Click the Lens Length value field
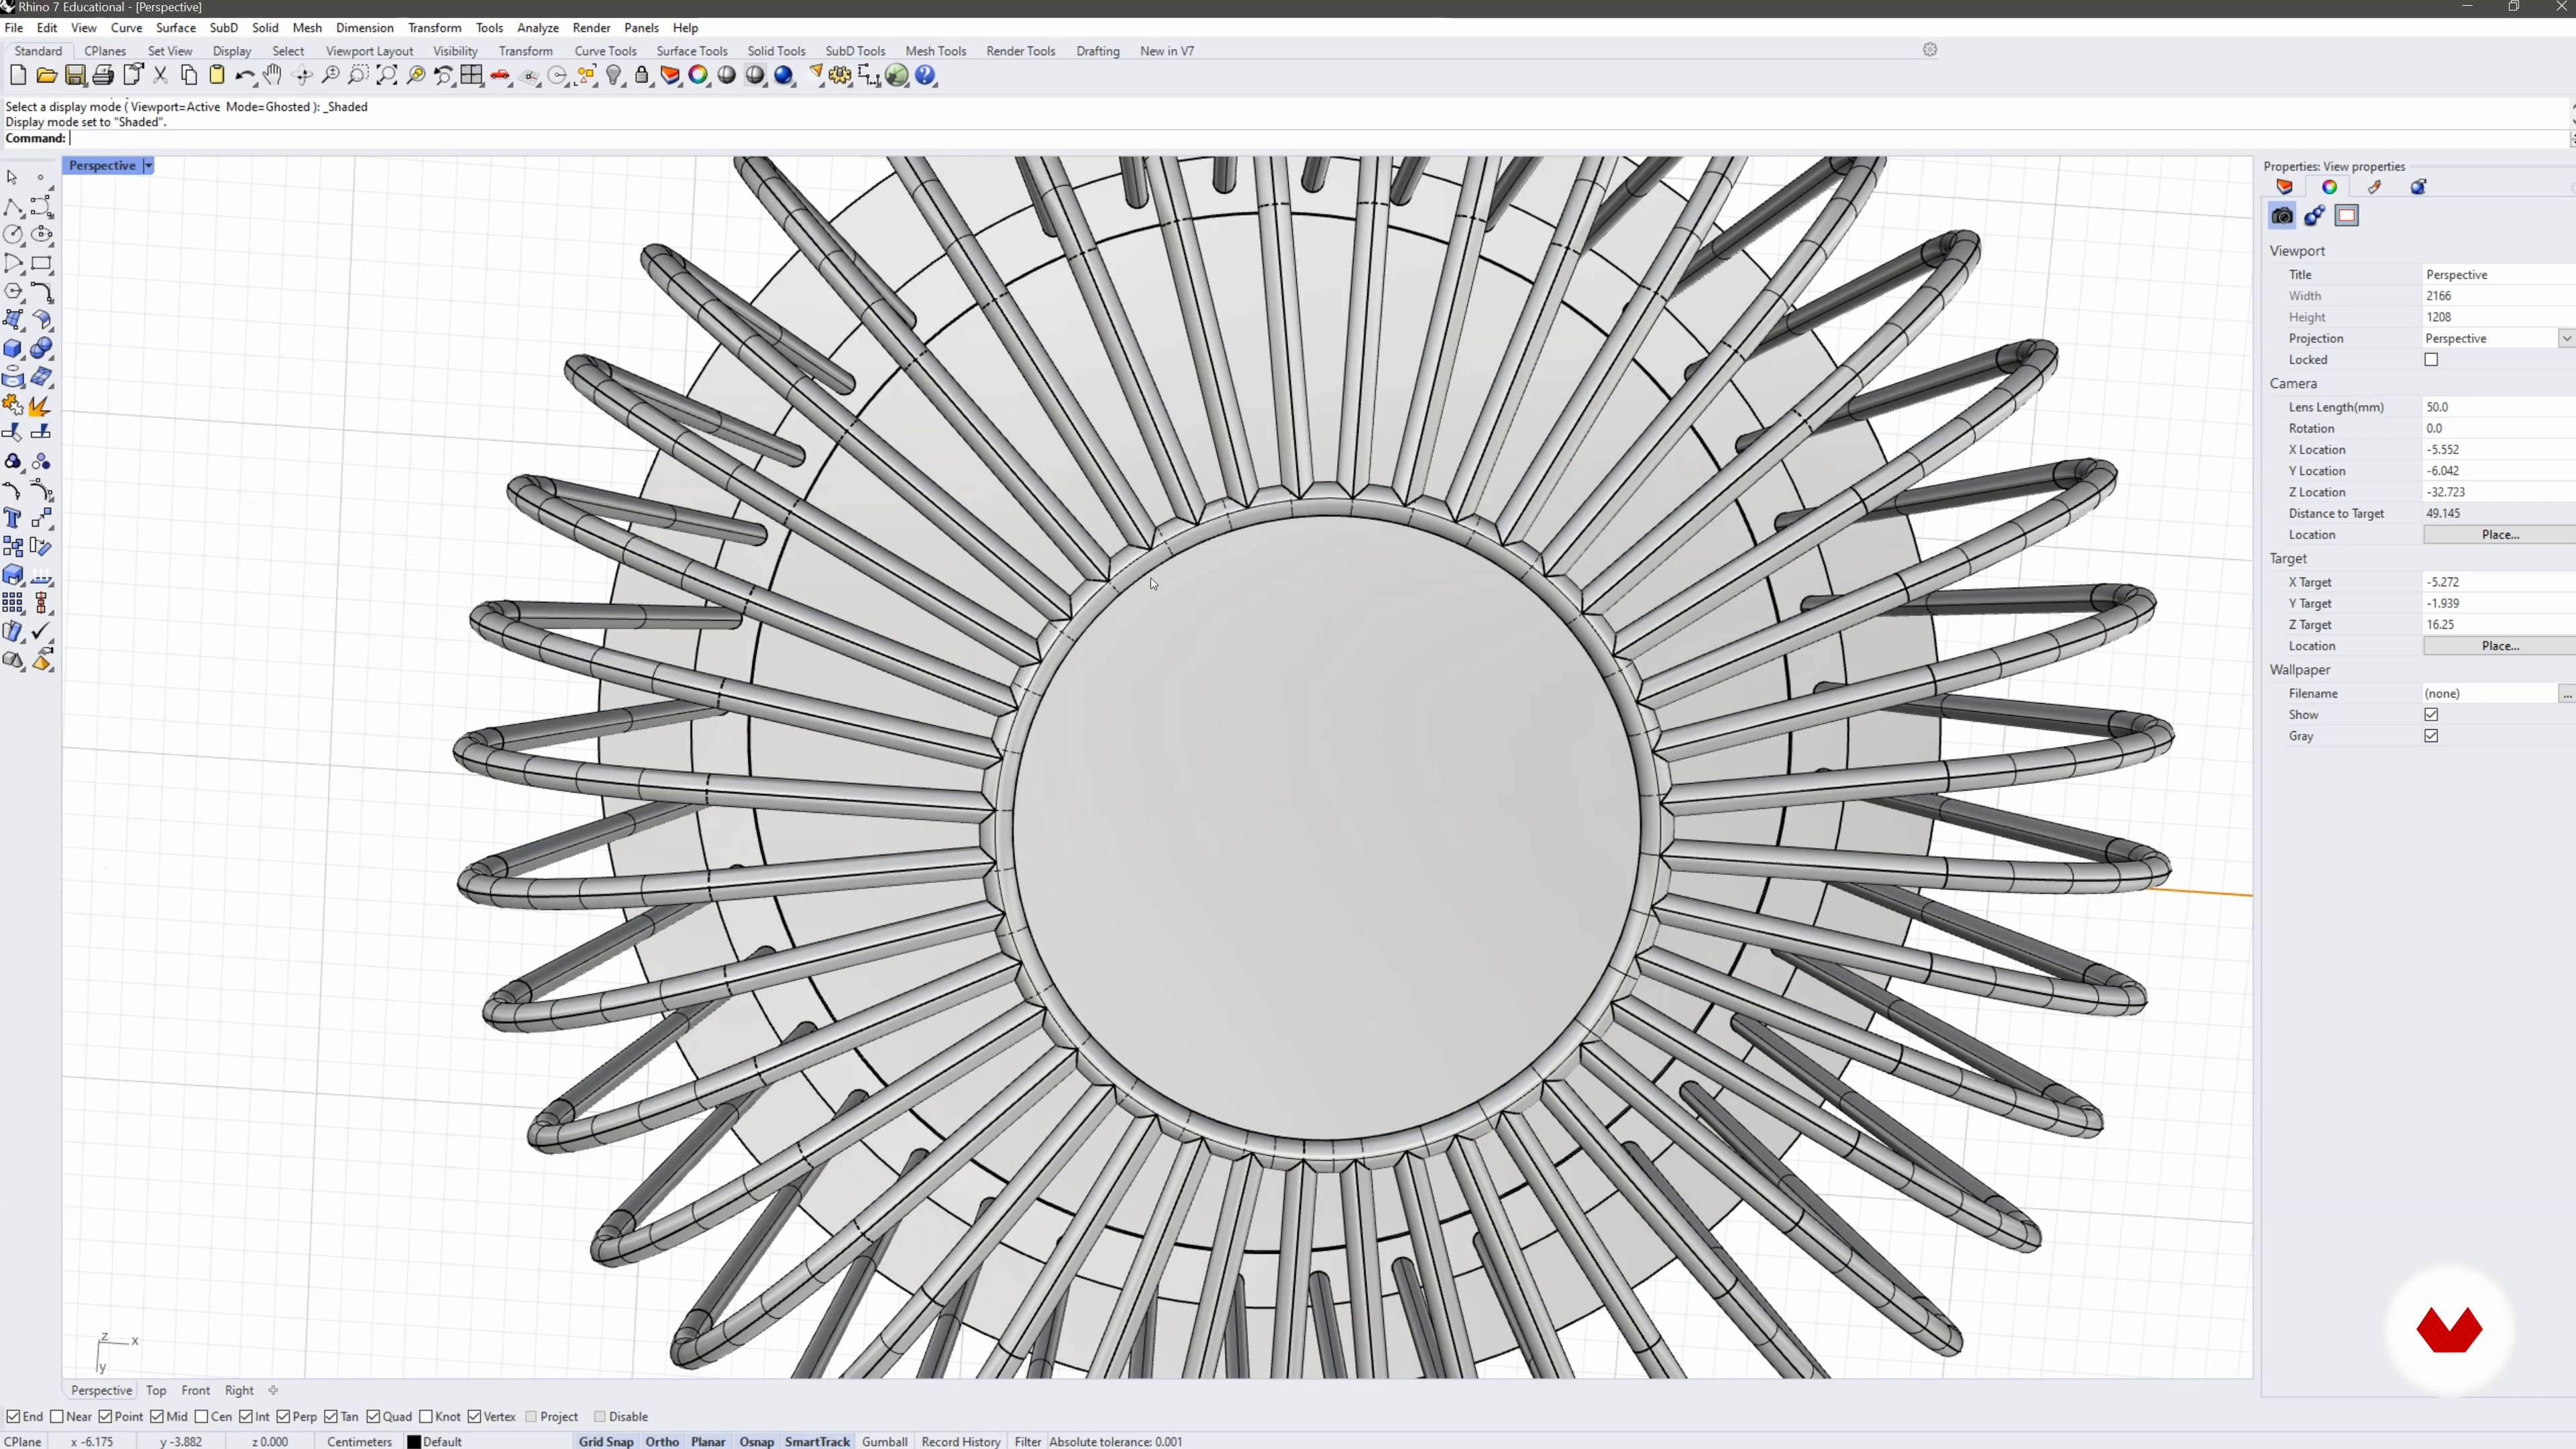Viewport: 2576px width, 1449px height. (2498, 407)
